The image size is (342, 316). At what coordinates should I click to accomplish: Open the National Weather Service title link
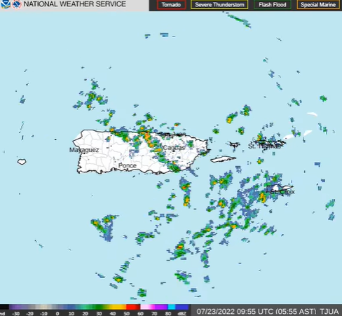click(x=75, y=4)
